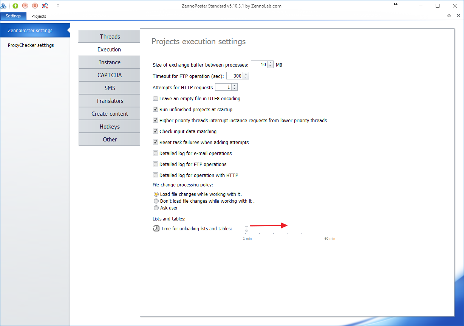Increase HTTP request attempts with up arrow
The height and width of the screenshot is (326, 464).
[x=235, y=85]
